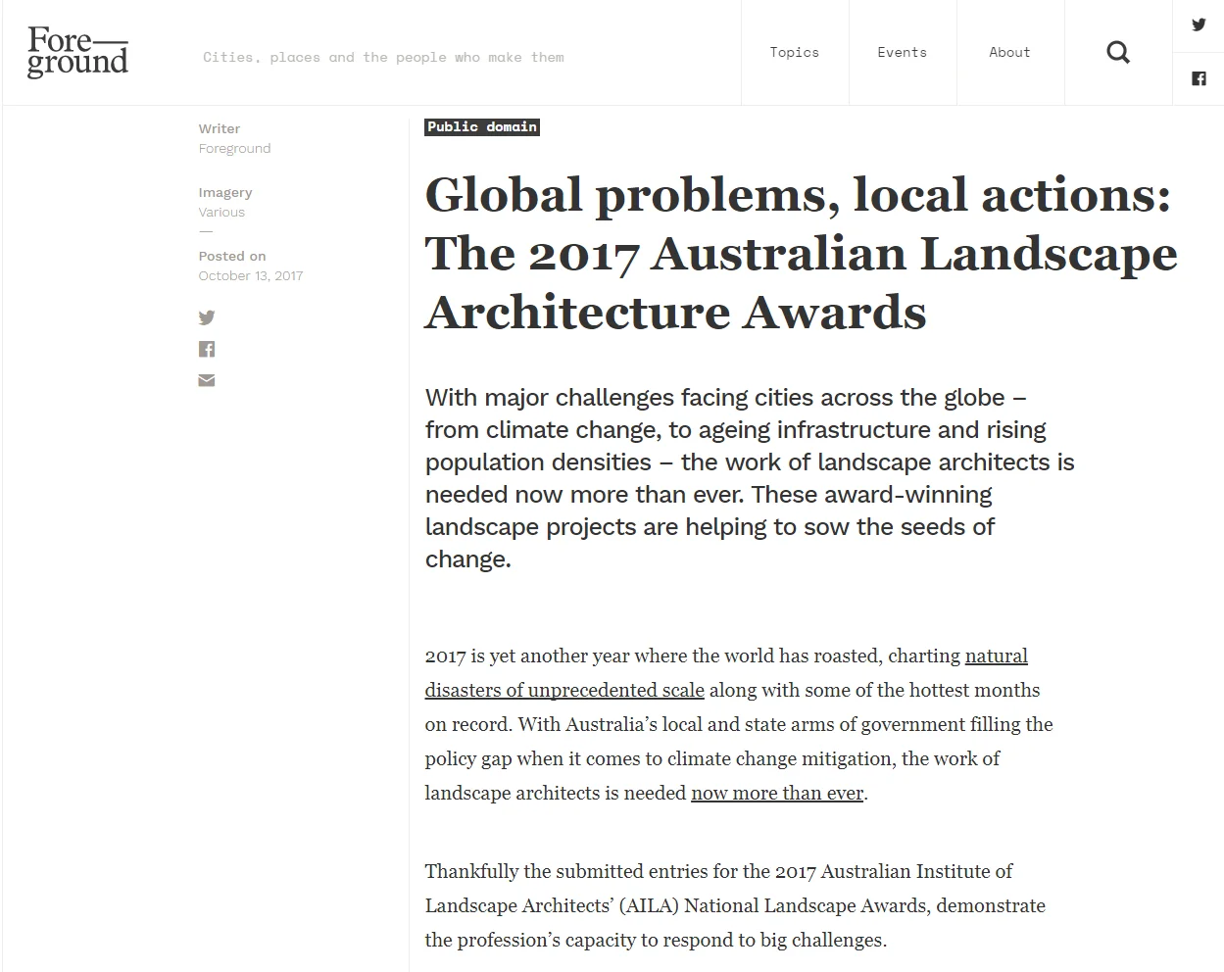Viewport: 1224px width, 972px height.
Task: Share article by email envelope icon
Action: coord(207,380)
